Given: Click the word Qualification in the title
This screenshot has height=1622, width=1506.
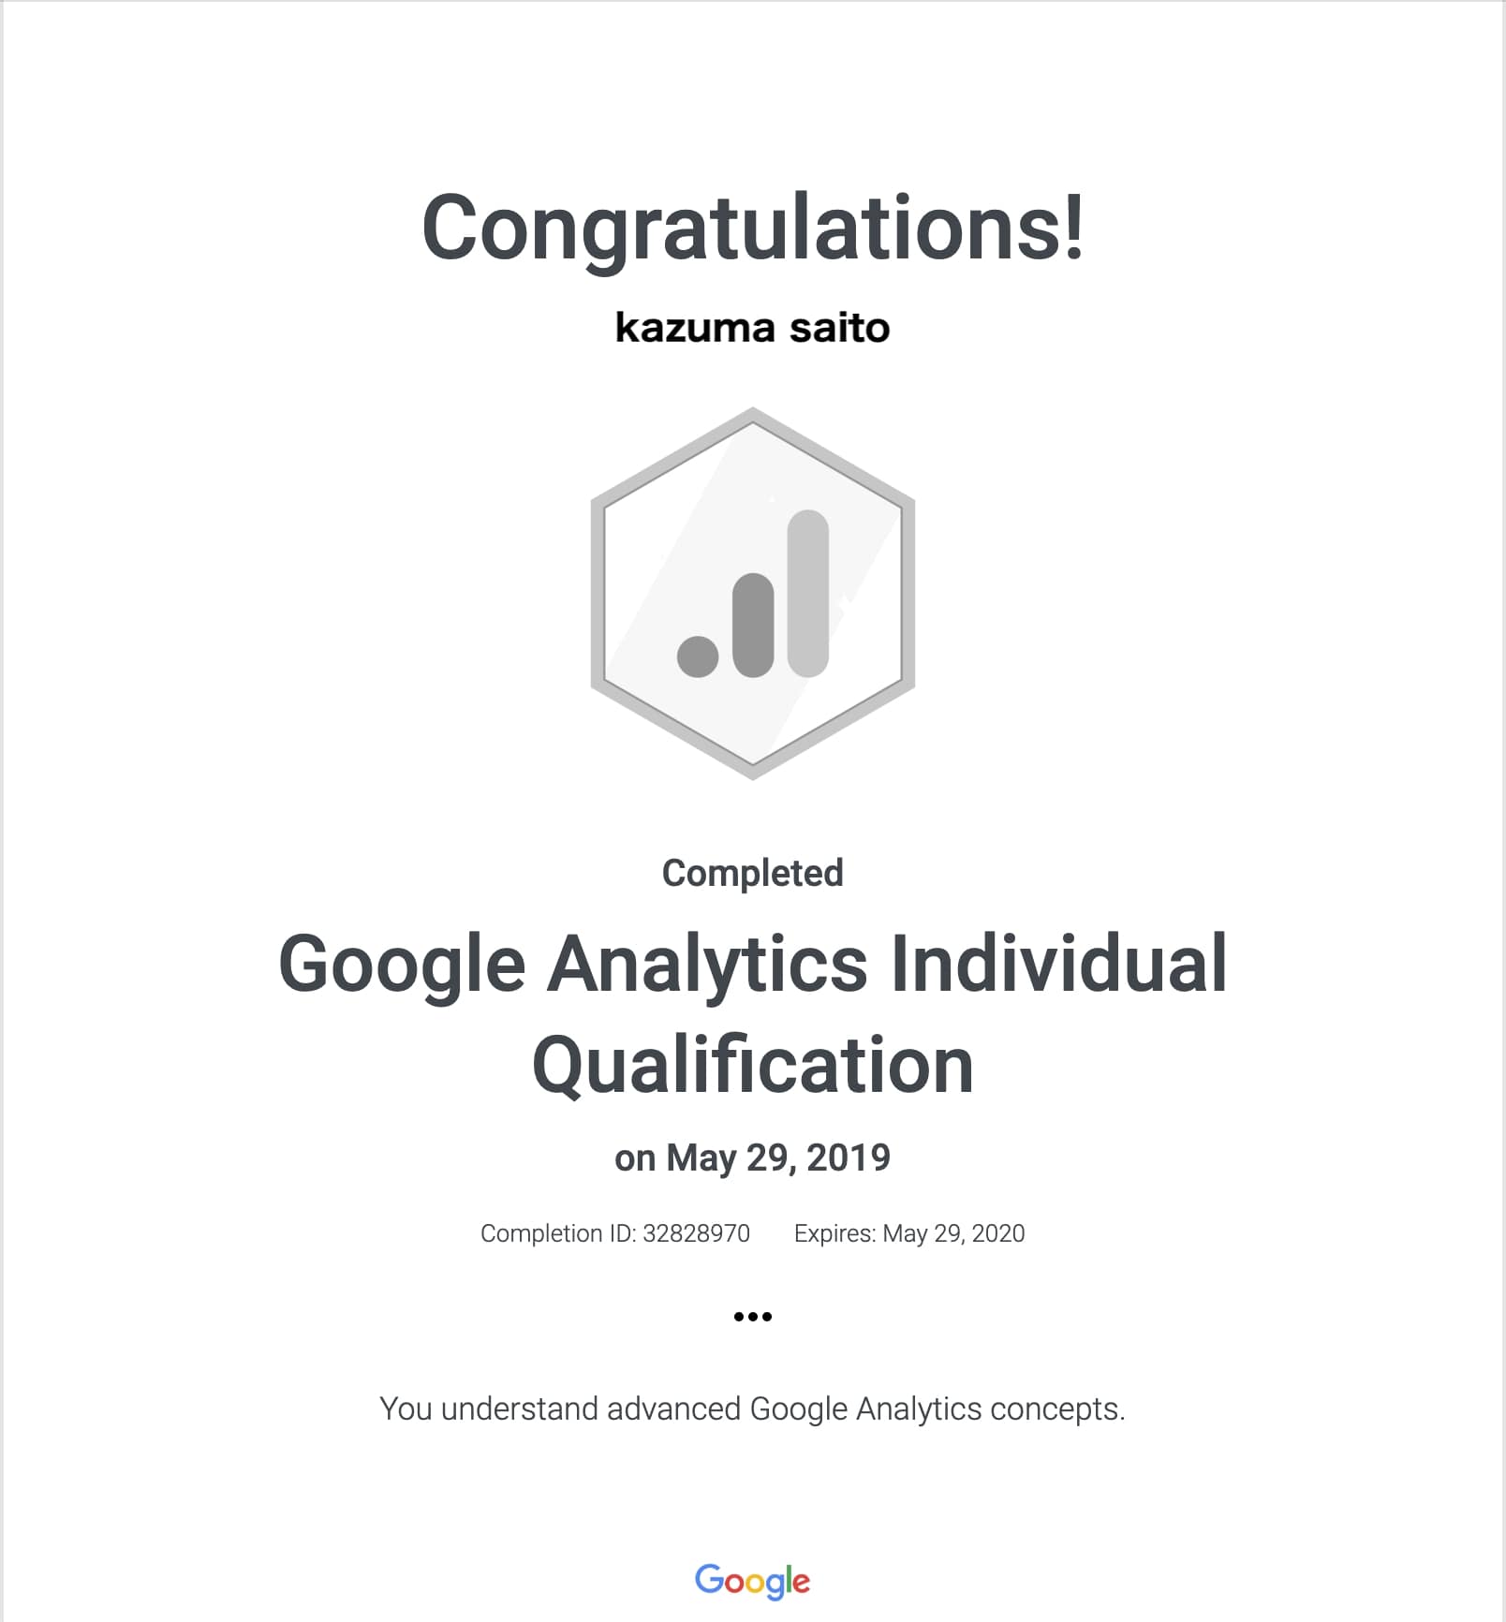Looking at the screenshot, I should [753, 1066].
